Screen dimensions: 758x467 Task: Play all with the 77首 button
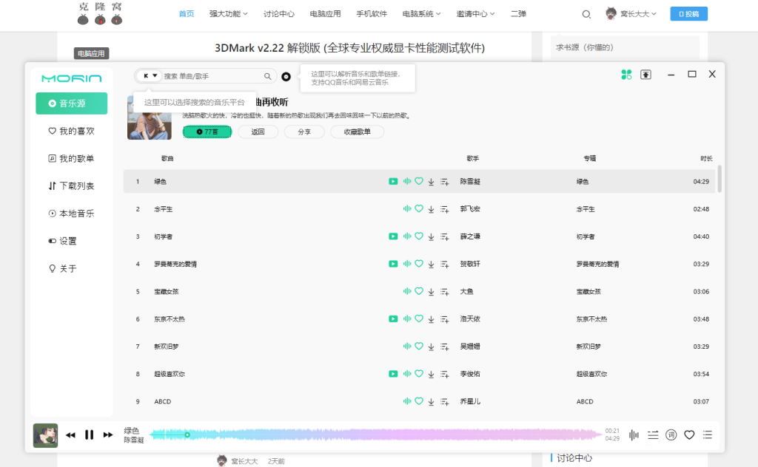[x=207, y=132]
